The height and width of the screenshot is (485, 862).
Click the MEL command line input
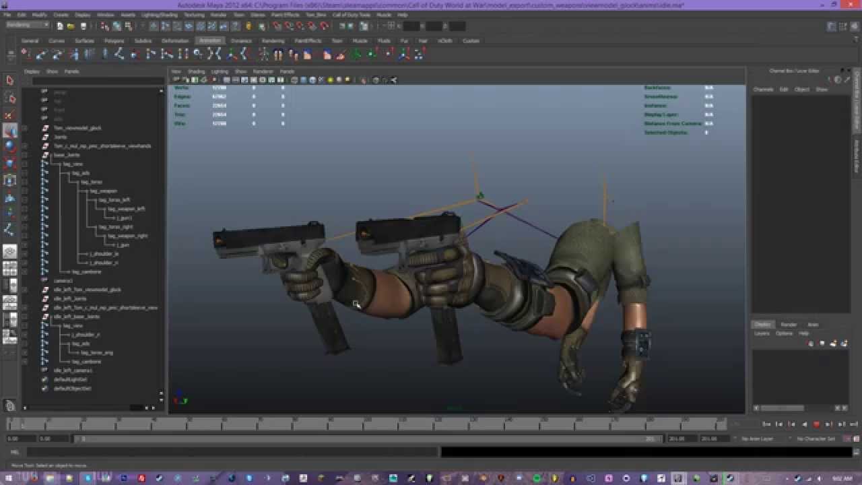tap(232, 452)
